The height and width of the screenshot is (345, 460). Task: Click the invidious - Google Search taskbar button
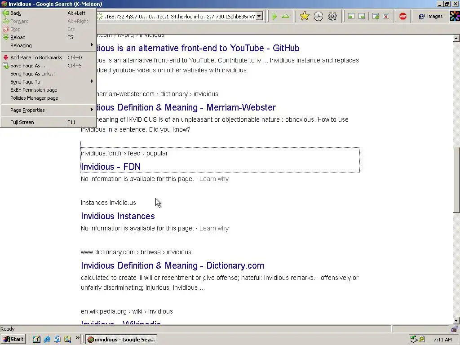click(x=122, y=340)
